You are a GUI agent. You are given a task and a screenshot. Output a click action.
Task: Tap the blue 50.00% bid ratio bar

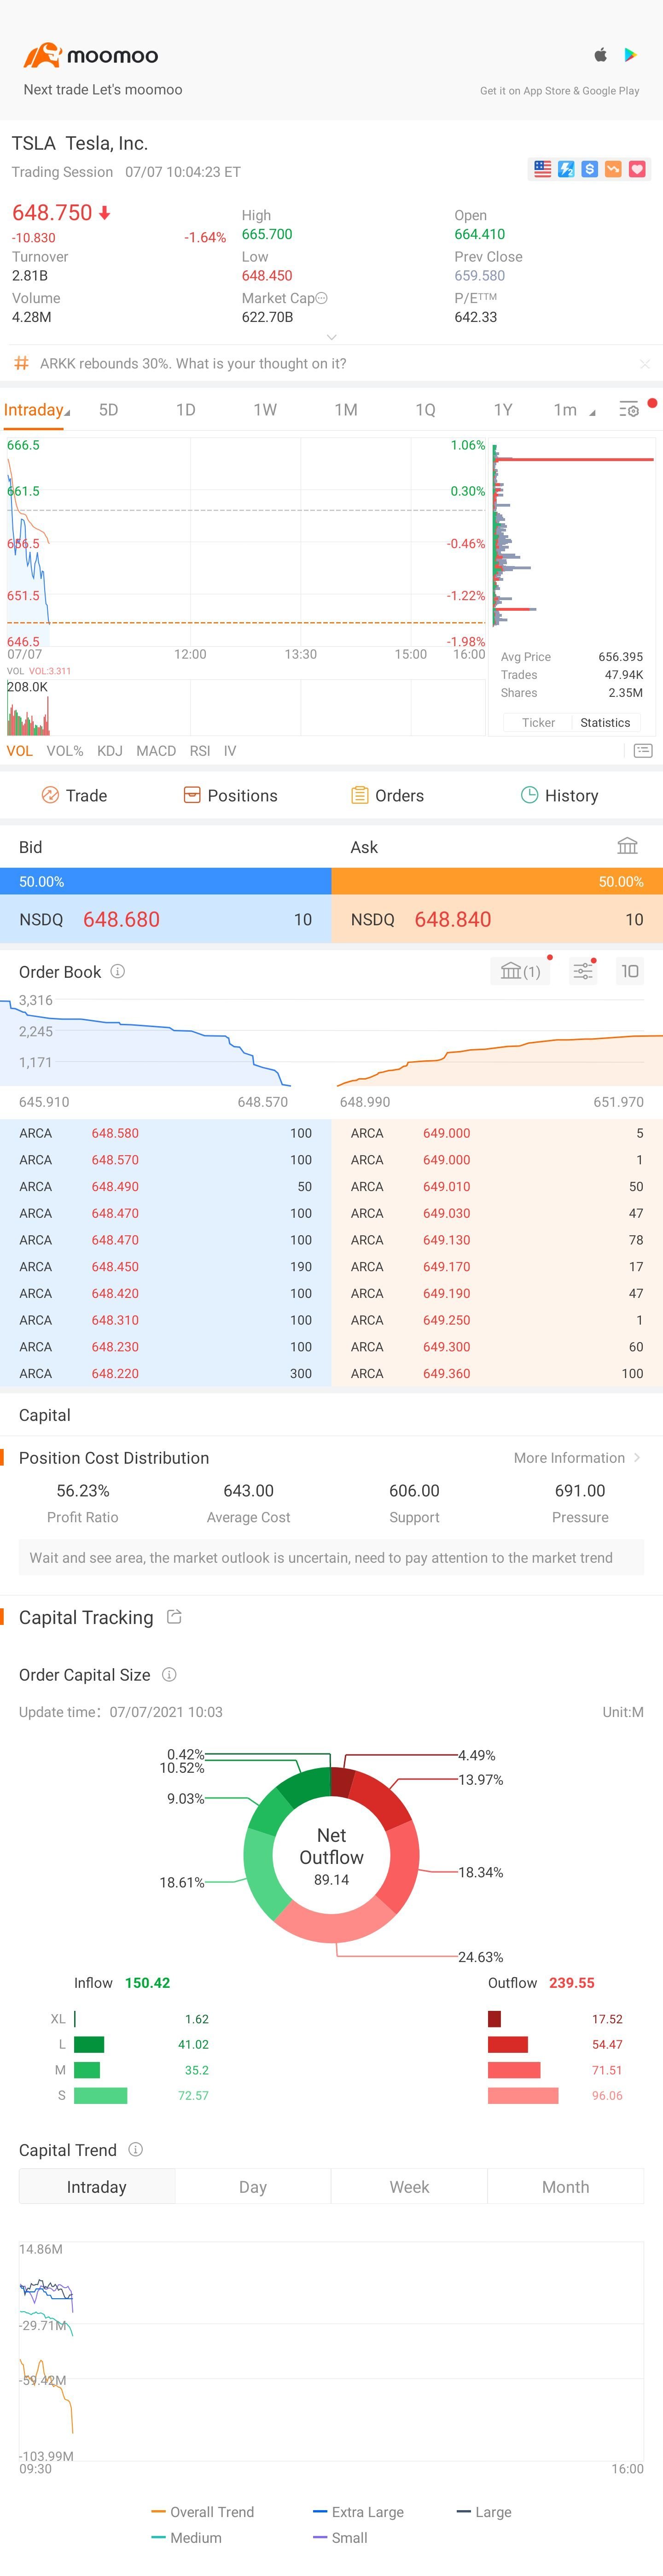(166, 881)
